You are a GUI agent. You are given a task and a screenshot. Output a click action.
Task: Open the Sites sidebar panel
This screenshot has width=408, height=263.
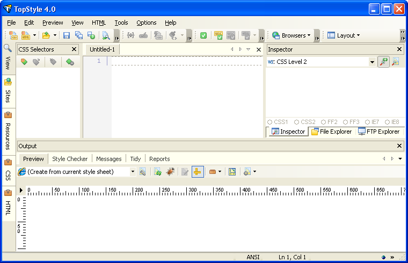(x=8, y=90)
